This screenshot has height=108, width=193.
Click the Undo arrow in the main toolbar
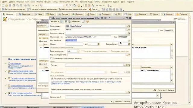point(33,5)
